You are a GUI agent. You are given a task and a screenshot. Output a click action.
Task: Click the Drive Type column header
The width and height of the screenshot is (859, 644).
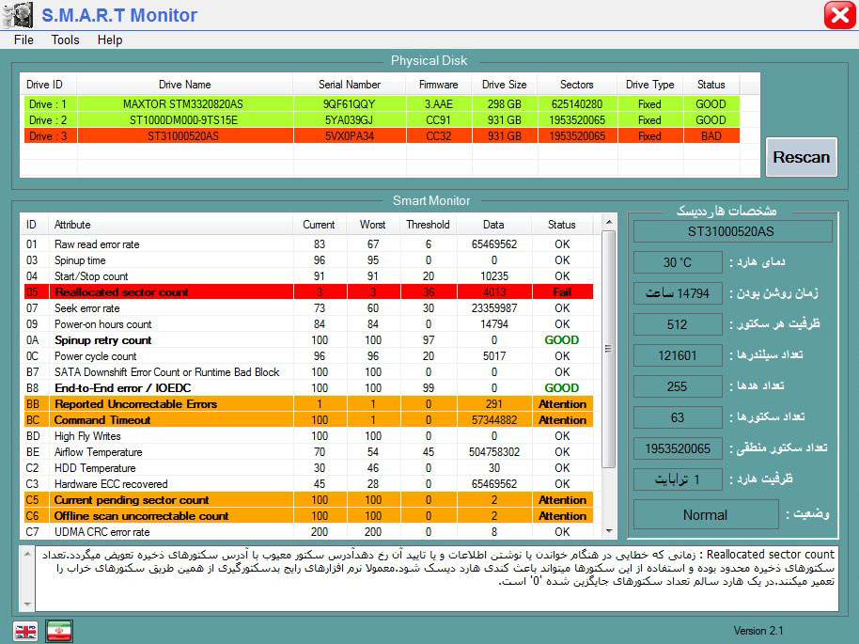tap(649, 85)
